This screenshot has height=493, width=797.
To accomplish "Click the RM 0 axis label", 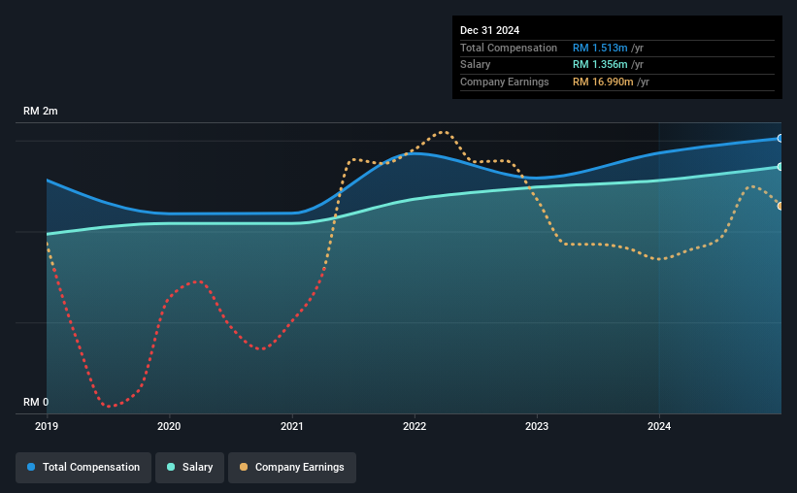I will point(36,402).
